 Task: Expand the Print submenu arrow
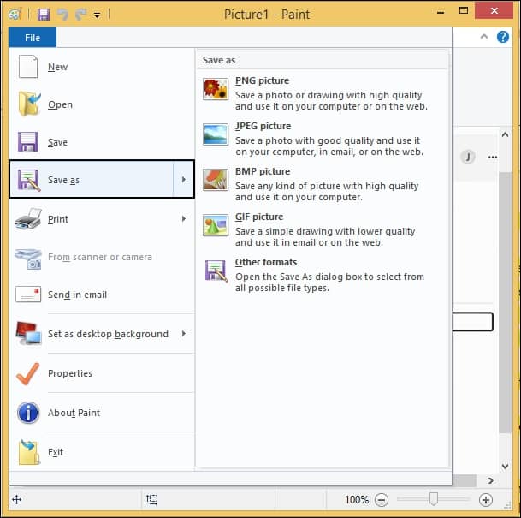(184, 219)
